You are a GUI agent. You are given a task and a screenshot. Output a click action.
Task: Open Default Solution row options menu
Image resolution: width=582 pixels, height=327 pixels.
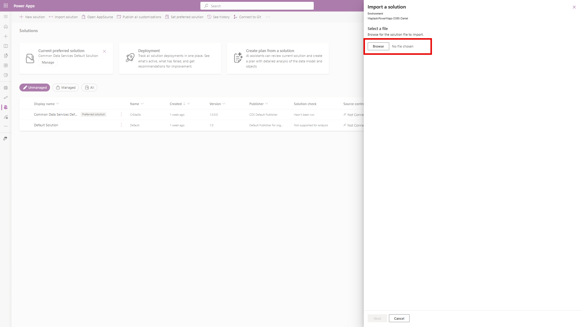[x=121, y=125]
